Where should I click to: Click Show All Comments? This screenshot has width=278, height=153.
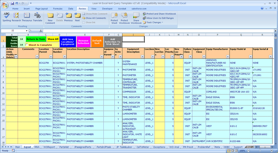coord(94,18)
